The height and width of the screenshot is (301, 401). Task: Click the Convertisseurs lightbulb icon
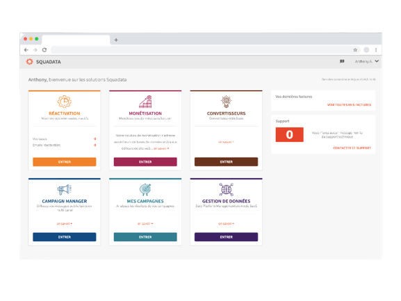point(227,101)
